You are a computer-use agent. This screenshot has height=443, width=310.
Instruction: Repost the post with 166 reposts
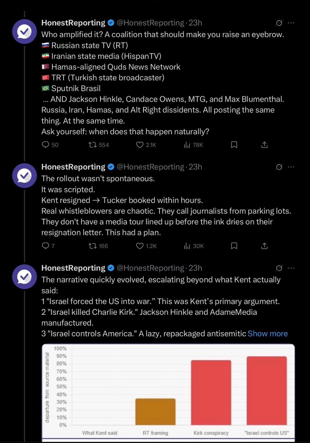pyautogui.click(x=92, y=246)
